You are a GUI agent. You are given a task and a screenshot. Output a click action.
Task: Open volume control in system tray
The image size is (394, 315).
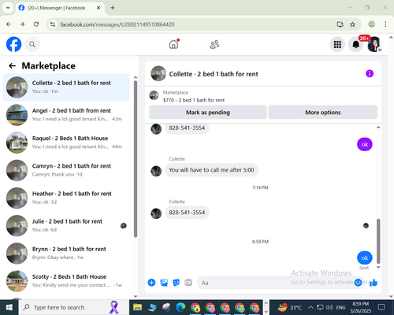tap(329, 307)
